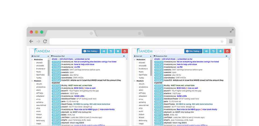
Task: Select moderator d4ytrad3 in left panel
Action: [39, 63]
